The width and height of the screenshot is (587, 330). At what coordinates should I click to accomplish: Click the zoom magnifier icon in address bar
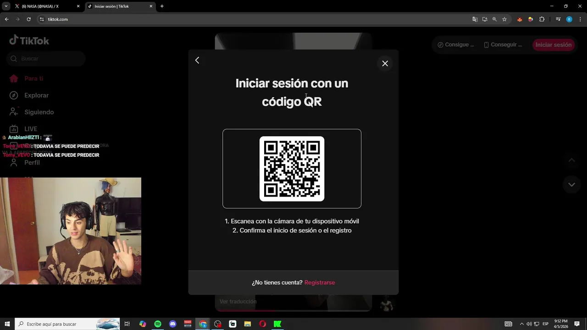[x=494, y=19]
